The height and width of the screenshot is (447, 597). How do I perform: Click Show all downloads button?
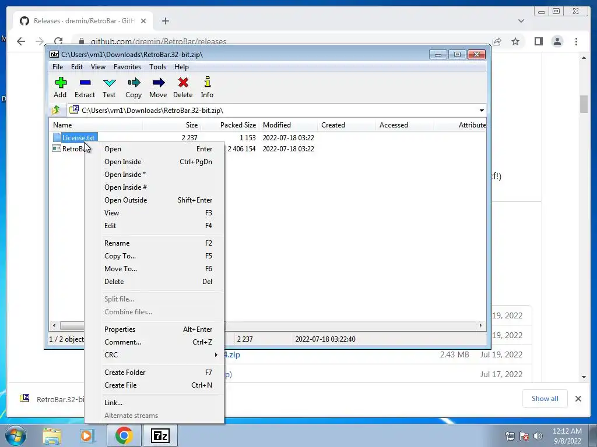click(545, 399)
